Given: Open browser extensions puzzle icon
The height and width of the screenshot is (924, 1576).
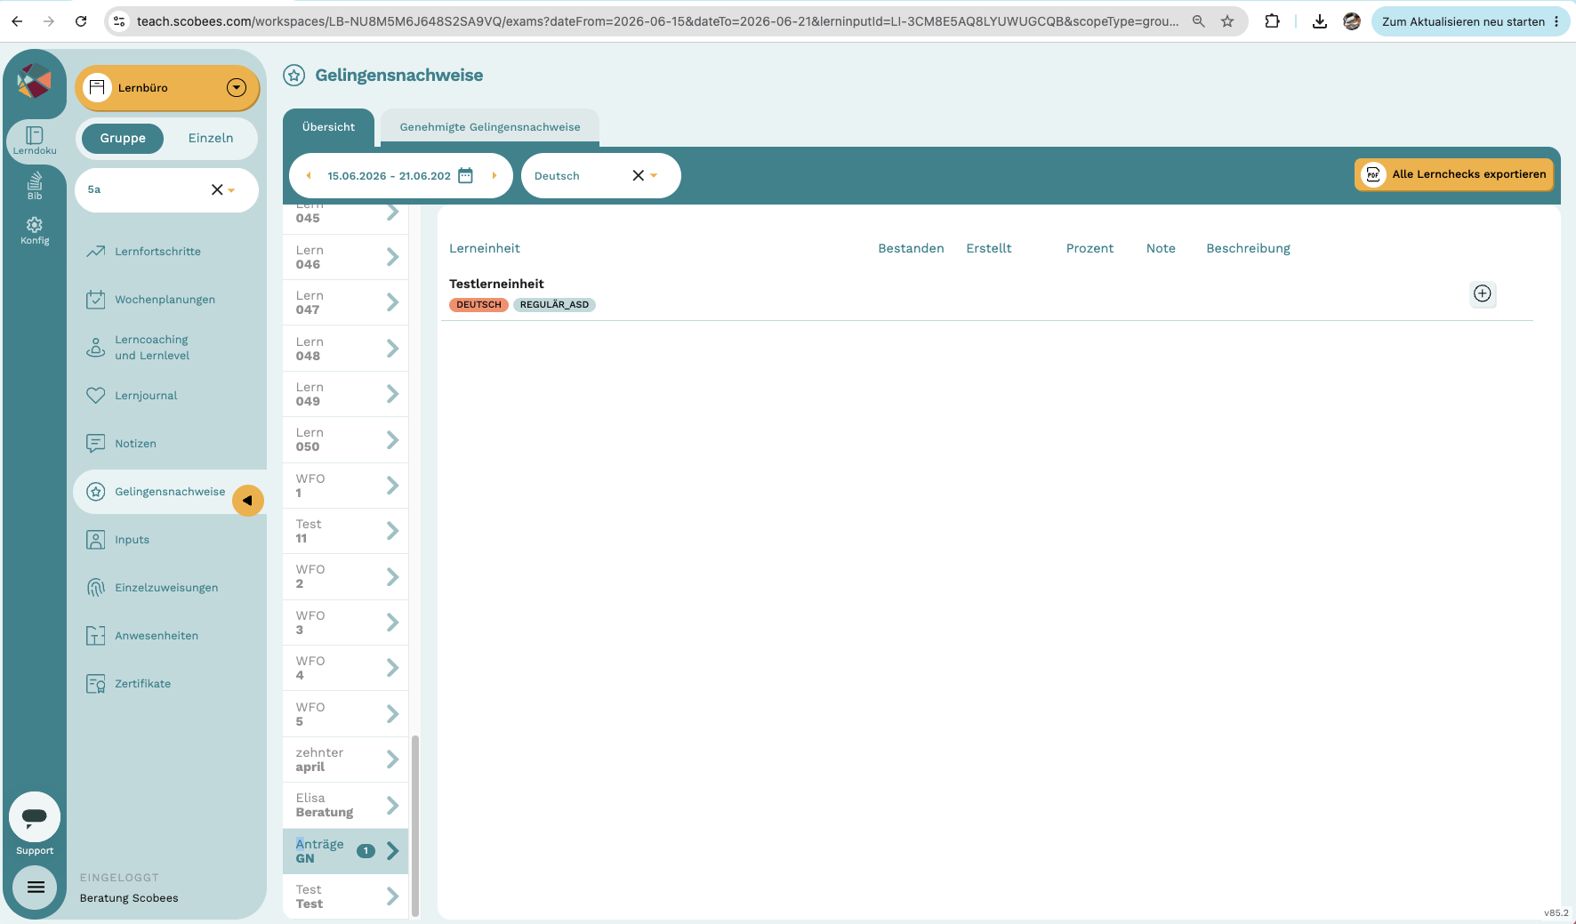Looking at the screenshot, I should click(1272, 21).
